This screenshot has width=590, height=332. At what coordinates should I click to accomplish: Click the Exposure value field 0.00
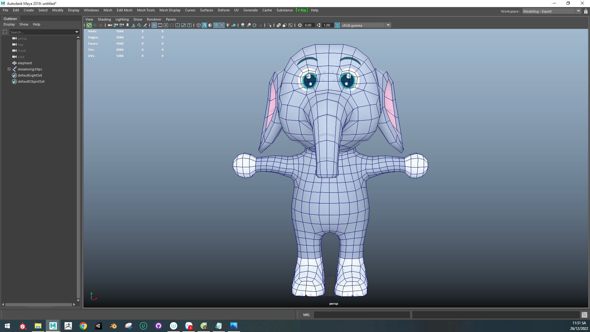(x=309, y=25)
